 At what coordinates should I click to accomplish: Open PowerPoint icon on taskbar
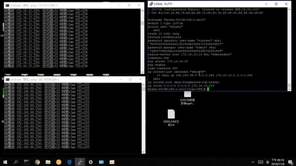(112, 162)
